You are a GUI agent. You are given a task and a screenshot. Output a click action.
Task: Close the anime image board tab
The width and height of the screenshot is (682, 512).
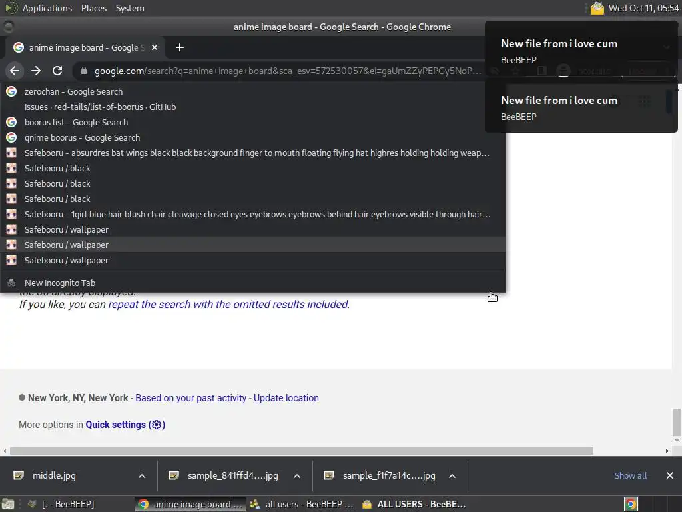click(155, 47)
